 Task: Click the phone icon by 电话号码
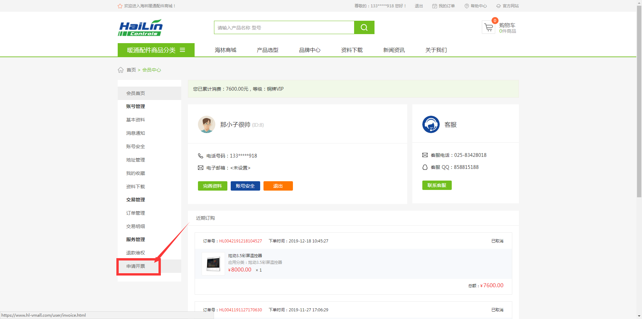click(x=201, y=156)
